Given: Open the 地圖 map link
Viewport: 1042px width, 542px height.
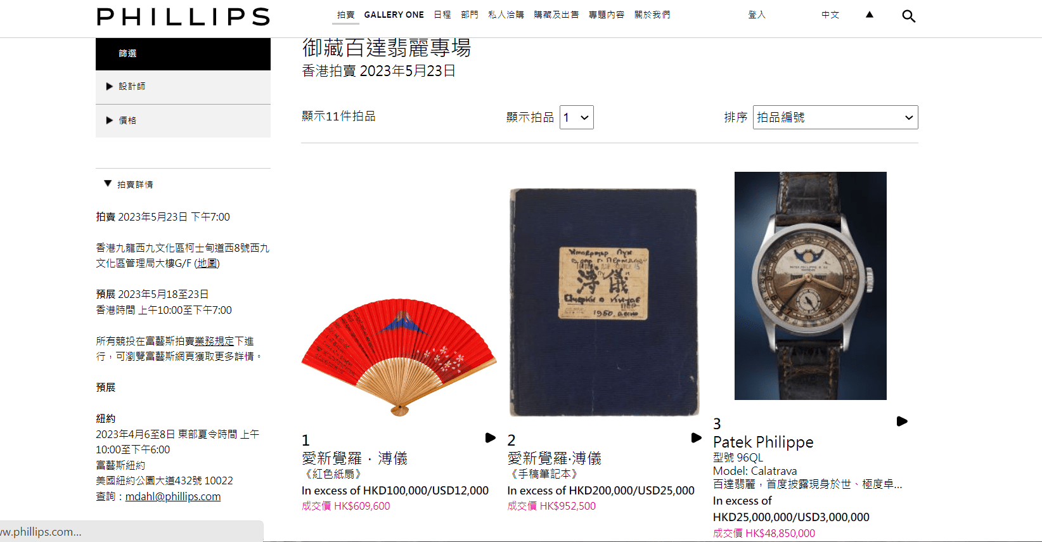Looking at the screenshot, I should (207, 263).
